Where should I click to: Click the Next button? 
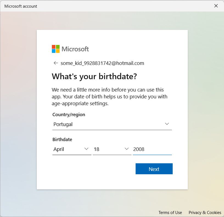point(154,169)
